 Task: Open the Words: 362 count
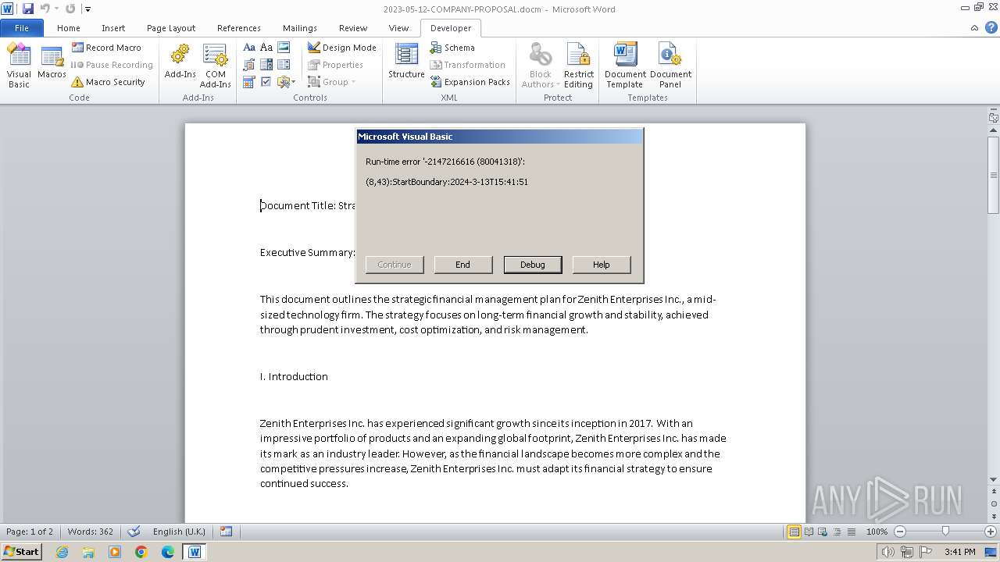pos(90,532)
